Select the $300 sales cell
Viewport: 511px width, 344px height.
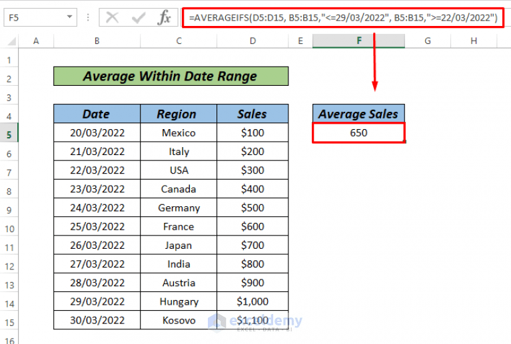click(253, 170)
